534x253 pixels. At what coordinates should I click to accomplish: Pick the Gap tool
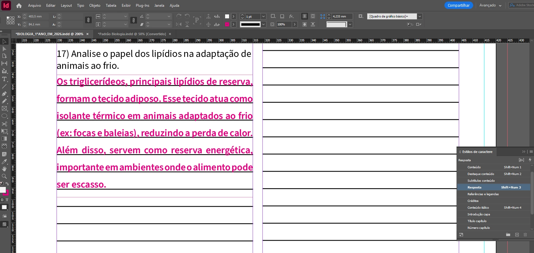pyautogui.click(x=4, y=63)
